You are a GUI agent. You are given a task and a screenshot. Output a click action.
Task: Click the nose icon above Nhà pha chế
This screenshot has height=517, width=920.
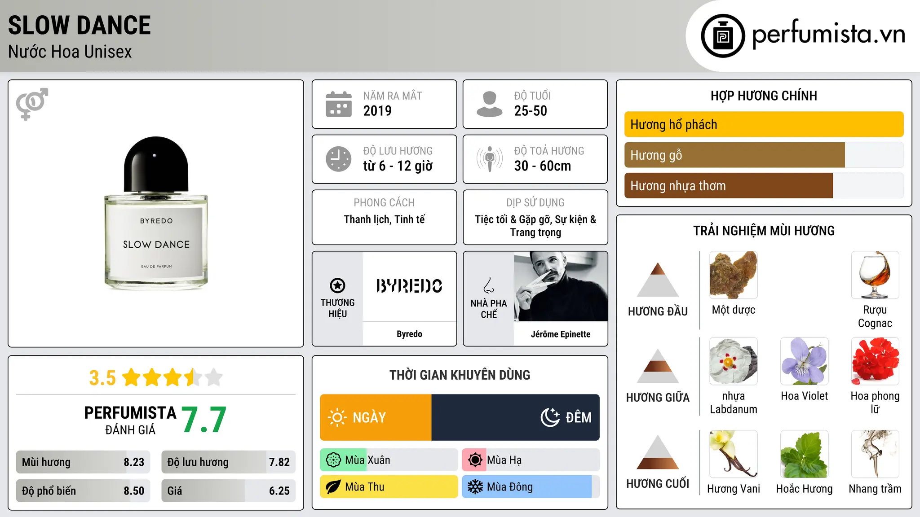[489, 285]
